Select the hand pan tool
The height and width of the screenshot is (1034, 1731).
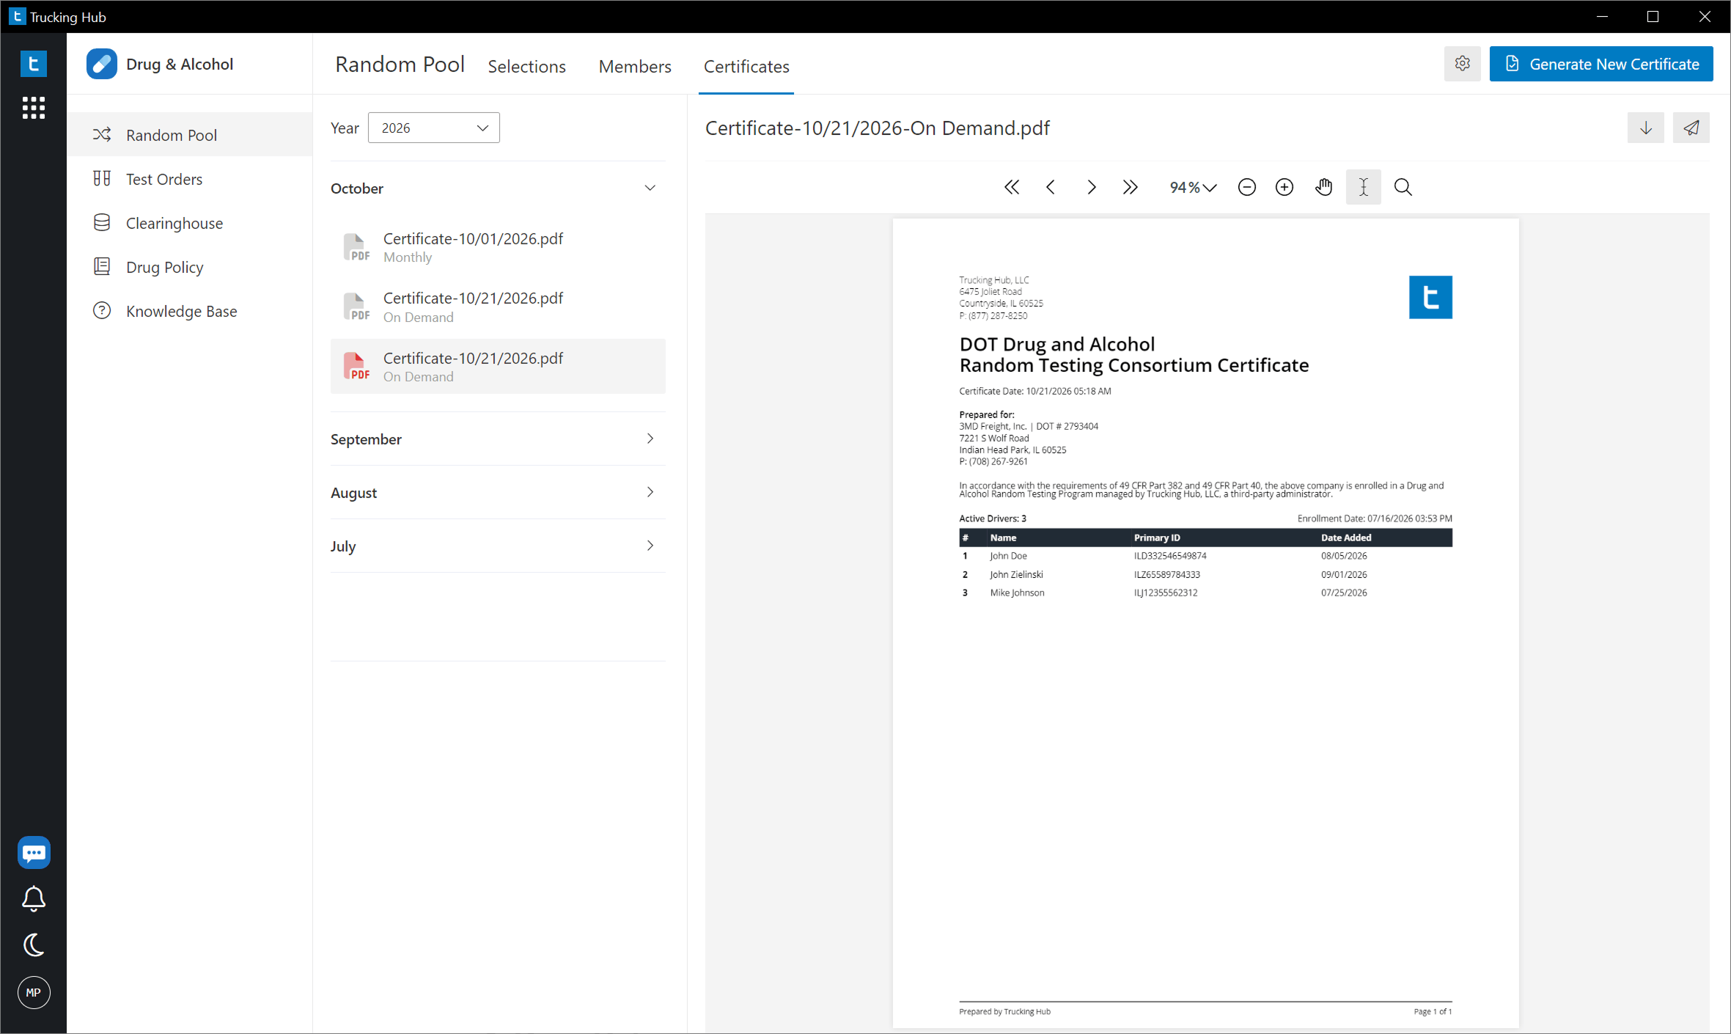(x=1323, y=187)
